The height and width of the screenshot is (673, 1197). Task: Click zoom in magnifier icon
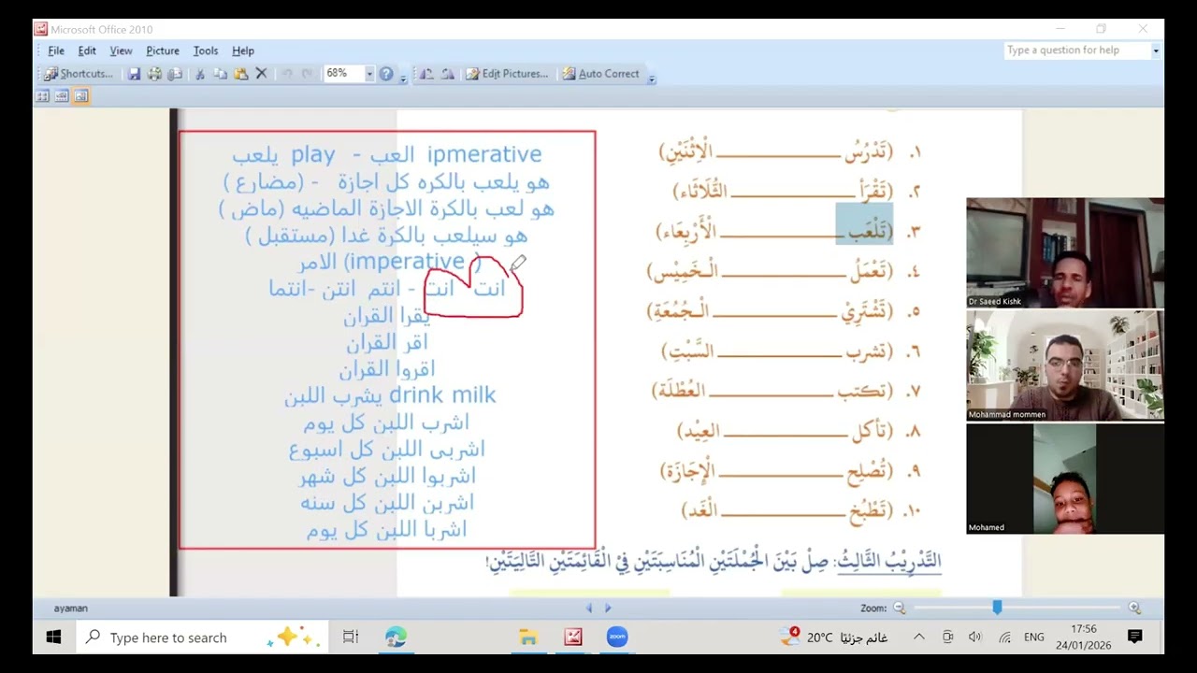click(x=1134, y=608)
